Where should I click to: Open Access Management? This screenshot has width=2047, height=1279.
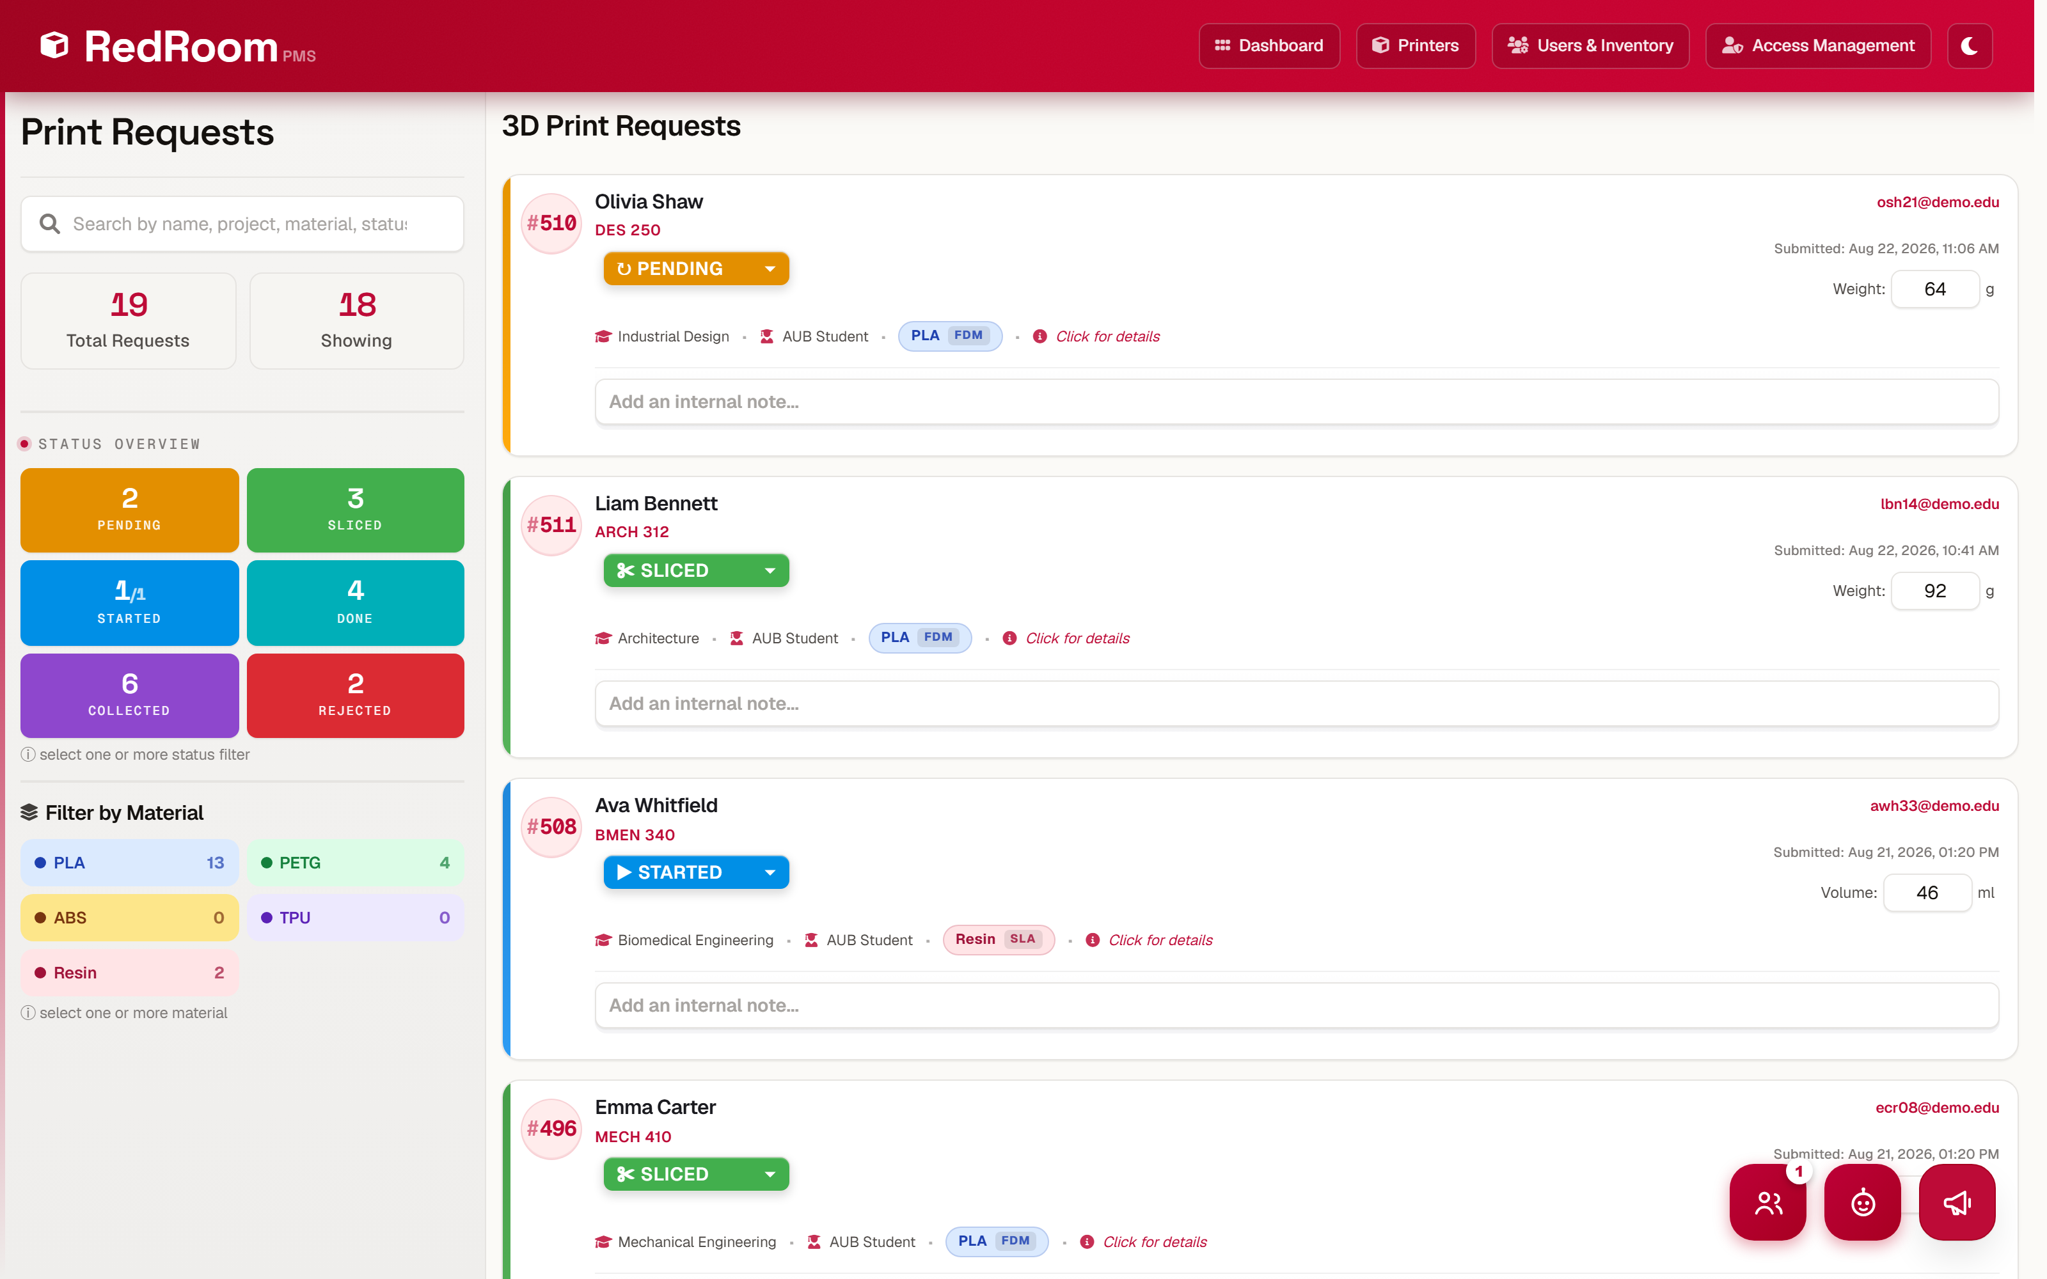point(1818,45)
